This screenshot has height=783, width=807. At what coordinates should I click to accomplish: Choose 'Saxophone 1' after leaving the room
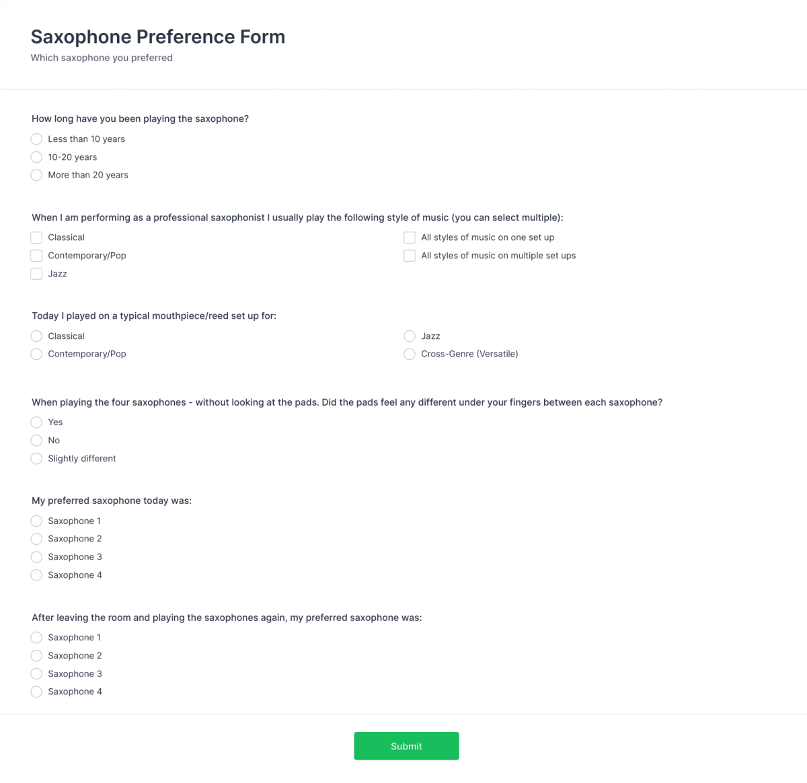pyautogui.click(x=36, y=637)
